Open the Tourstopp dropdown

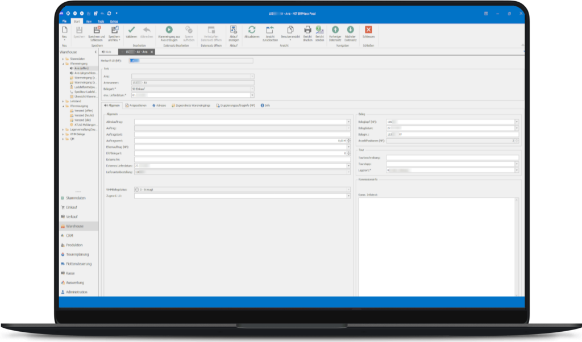point(517,164)
